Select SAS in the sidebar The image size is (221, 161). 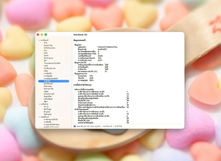pos(45,53)
